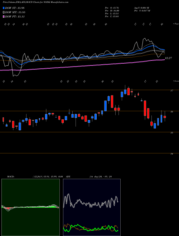Click the 'Pre V: 0.017 M' volume text

[x=142, y=10]
